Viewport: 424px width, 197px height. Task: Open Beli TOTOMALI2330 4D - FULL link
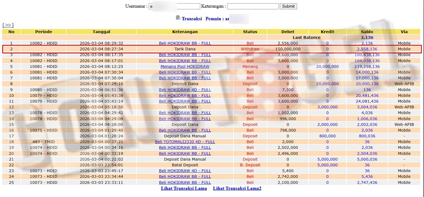click(x=185, y=142)
